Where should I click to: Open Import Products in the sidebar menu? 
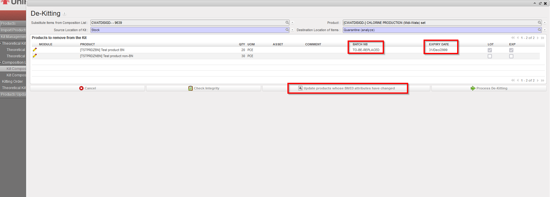tap(13, 30)
